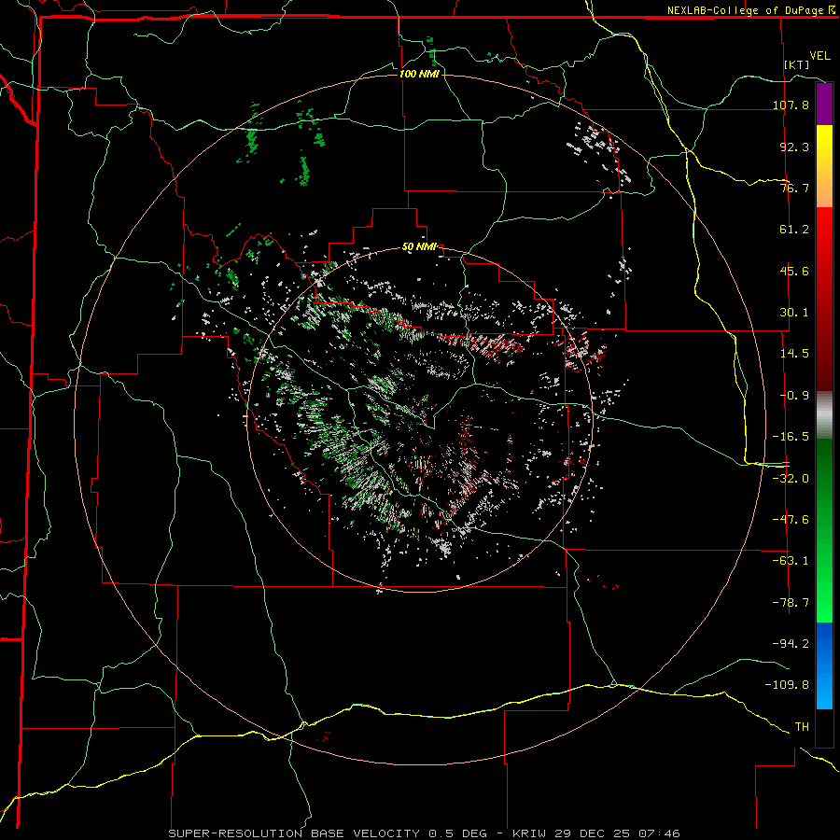Click the 76.7 velocity scale value
840x840 pixels.
(x=794, y=188)
